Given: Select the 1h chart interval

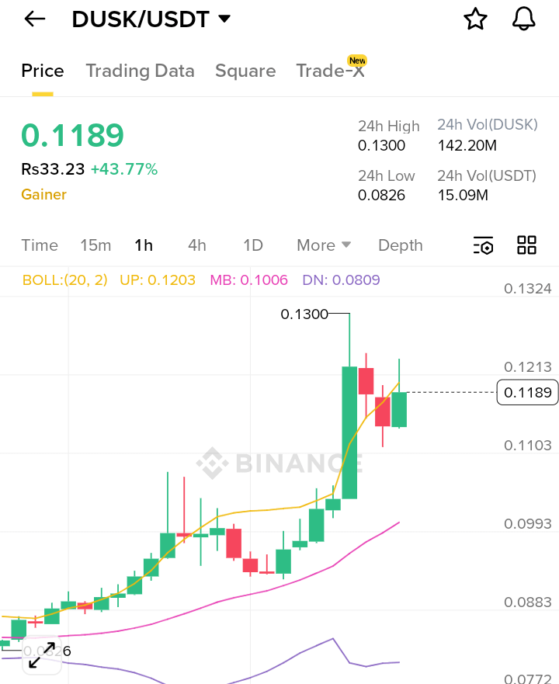Looking at the screenshot, I should [144, 245].
